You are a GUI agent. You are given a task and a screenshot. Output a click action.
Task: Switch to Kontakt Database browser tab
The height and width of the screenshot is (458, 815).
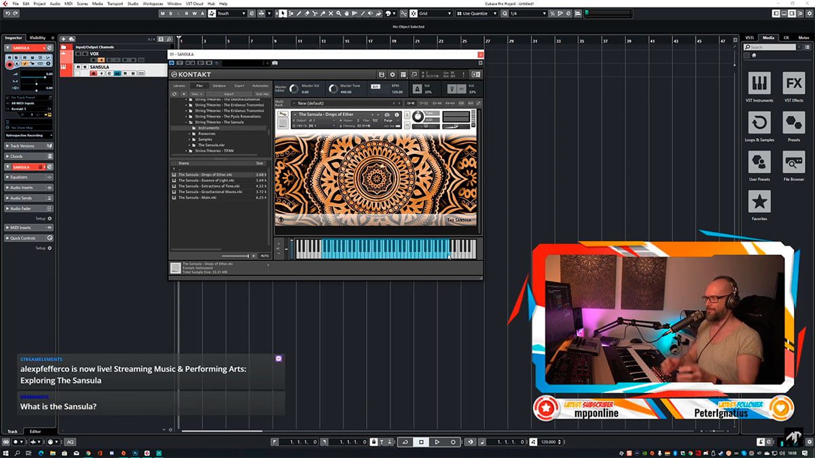[x=219, y=85]
